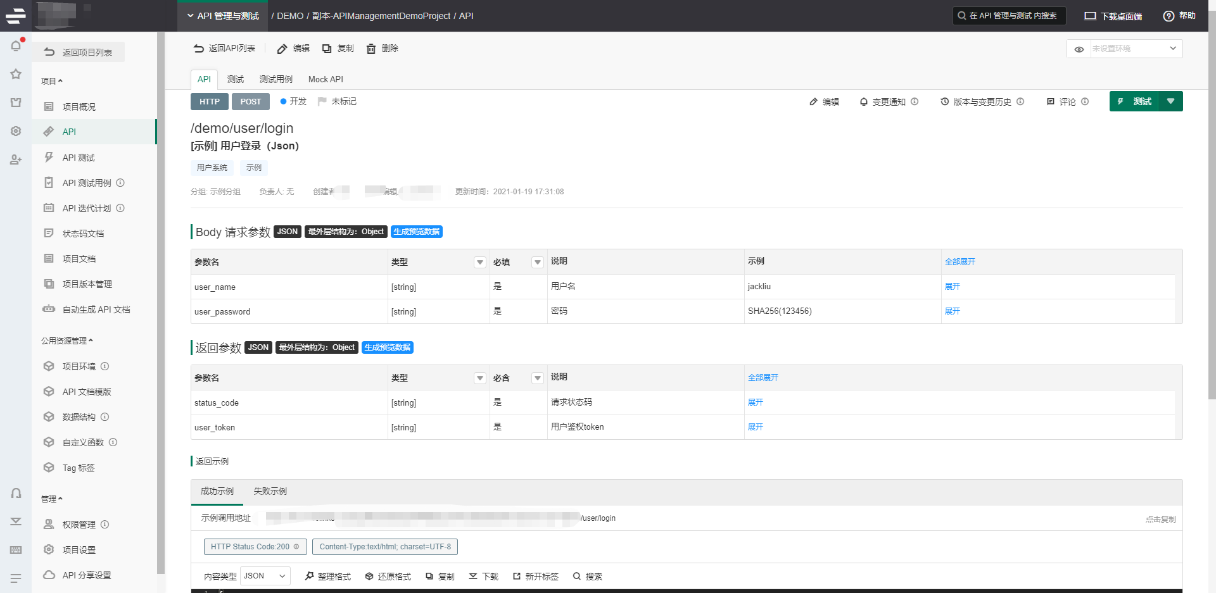Collapse the 管理 sidebar section

(x=52, y=499)
